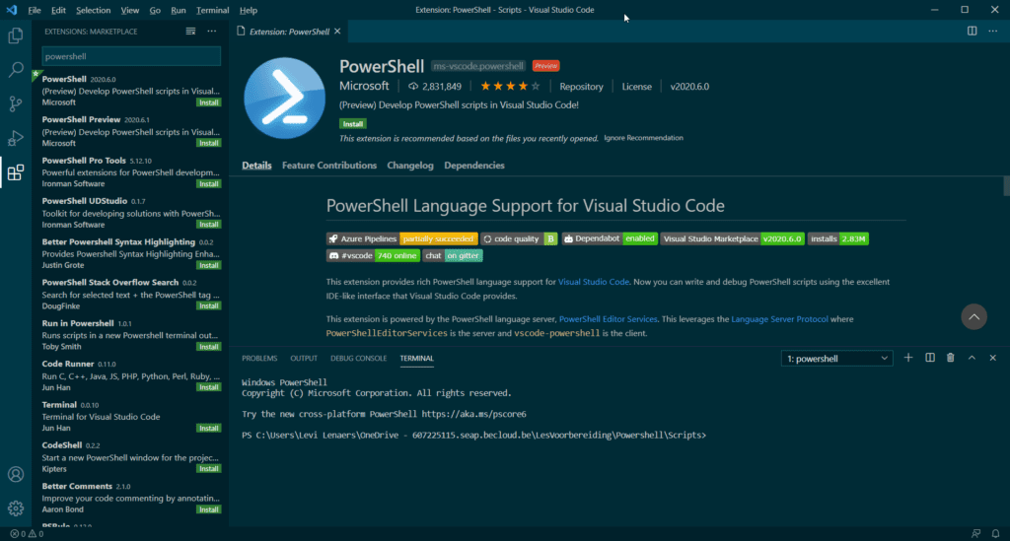
Task: Split the terminal pane
Action: pos(930,358)
